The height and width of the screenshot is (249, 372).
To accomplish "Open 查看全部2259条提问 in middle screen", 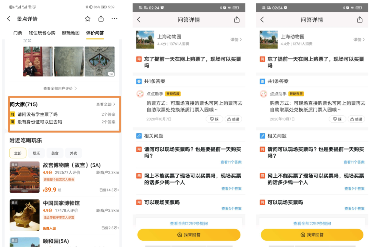I will (189, 224).
